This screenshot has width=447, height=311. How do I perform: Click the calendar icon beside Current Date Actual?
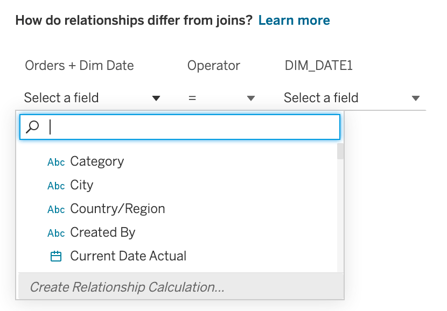click(x=56, y=256)
